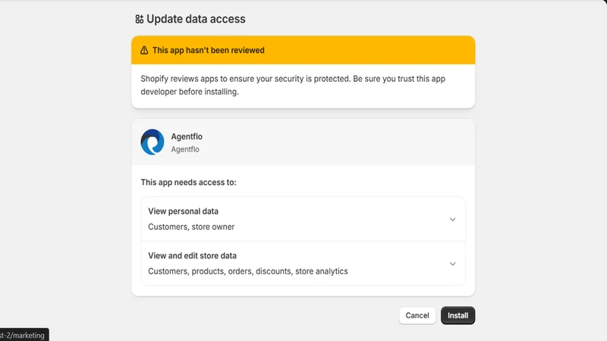The image size is (607, 341).
Task: Click the "This app hasn't been reviewed" banner
Action: pyautogui.click(x=303, y=50)
